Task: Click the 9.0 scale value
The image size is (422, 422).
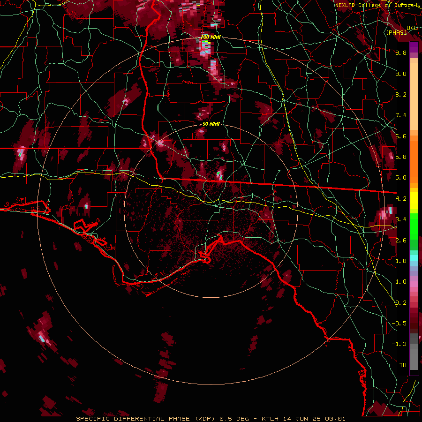Action: [x=401, y=74]
